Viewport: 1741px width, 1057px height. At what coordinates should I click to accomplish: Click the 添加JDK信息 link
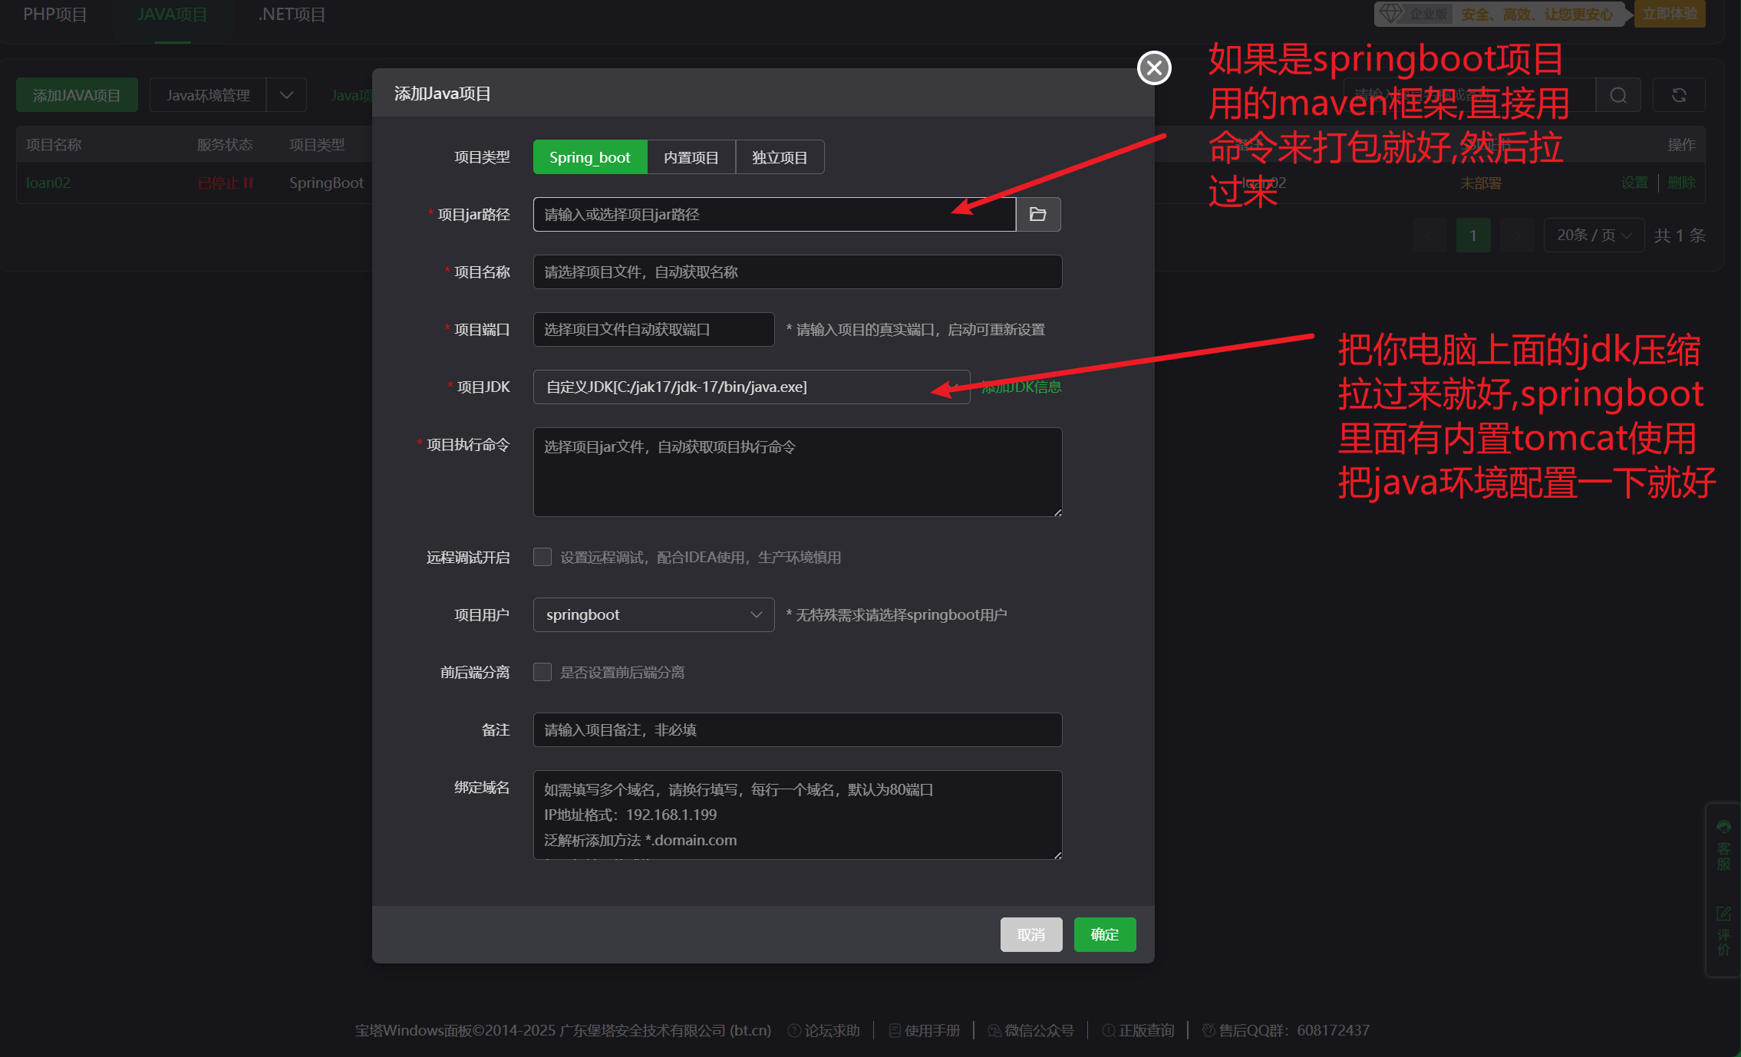click(1021, 387)
